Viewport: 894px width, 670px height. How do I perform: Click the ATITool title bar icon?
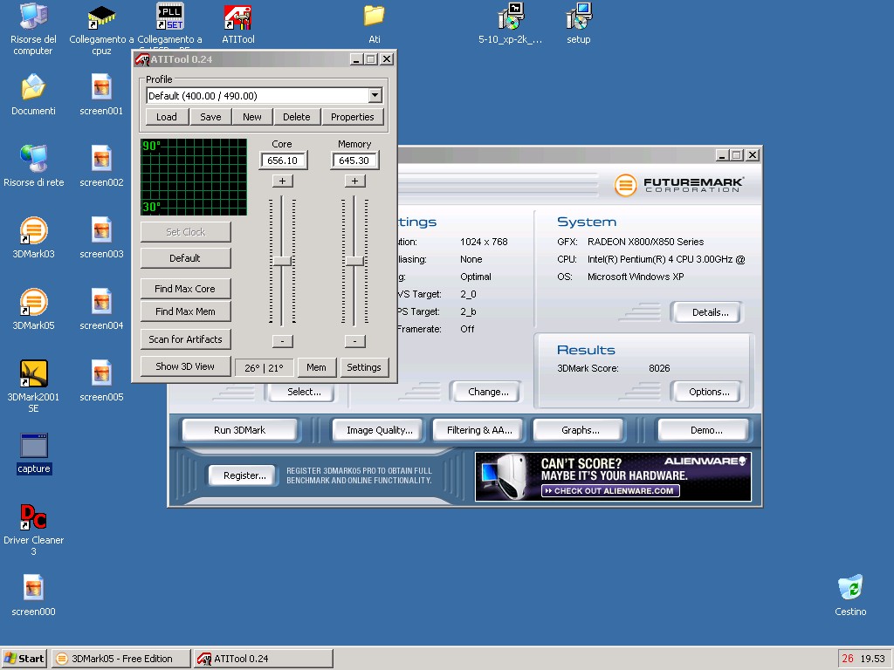(x=142, y=59)
